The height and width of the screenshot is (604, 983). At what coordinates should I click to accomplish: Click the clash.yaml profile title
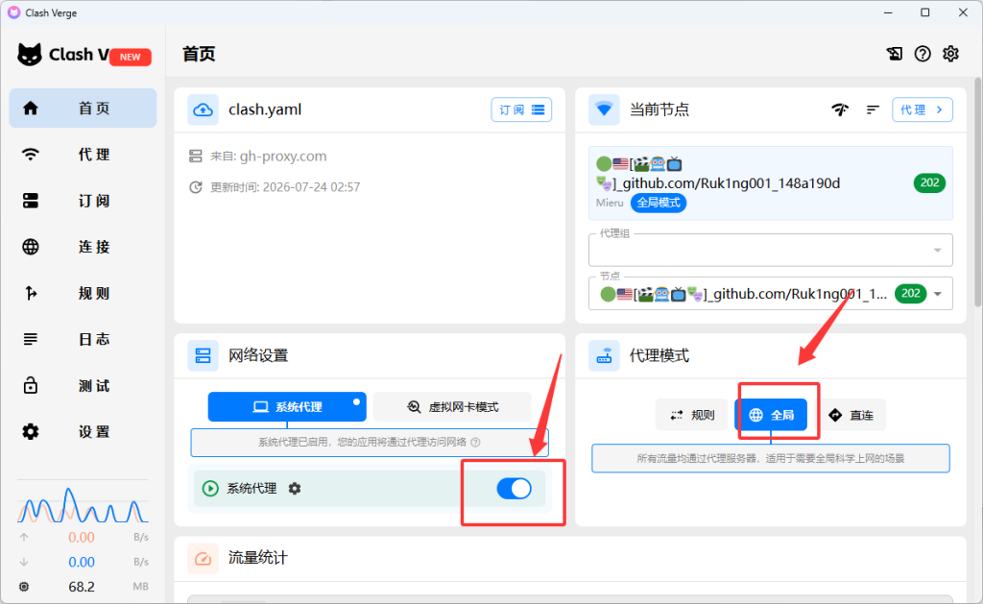pyautogui.click(x=265, y=109)
